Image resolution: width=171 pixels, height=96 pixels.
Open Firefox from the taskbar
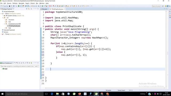coord(80,94)
